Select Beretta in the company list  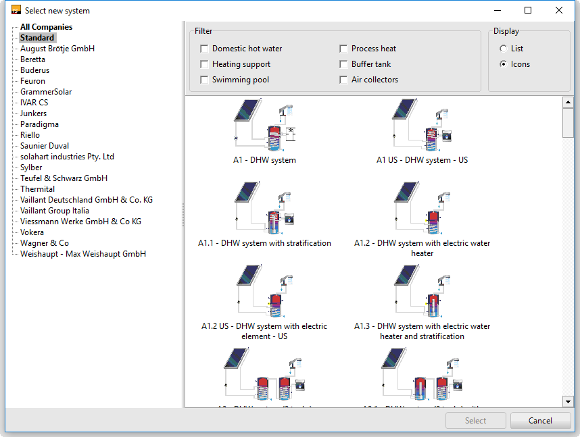(32, 59)
